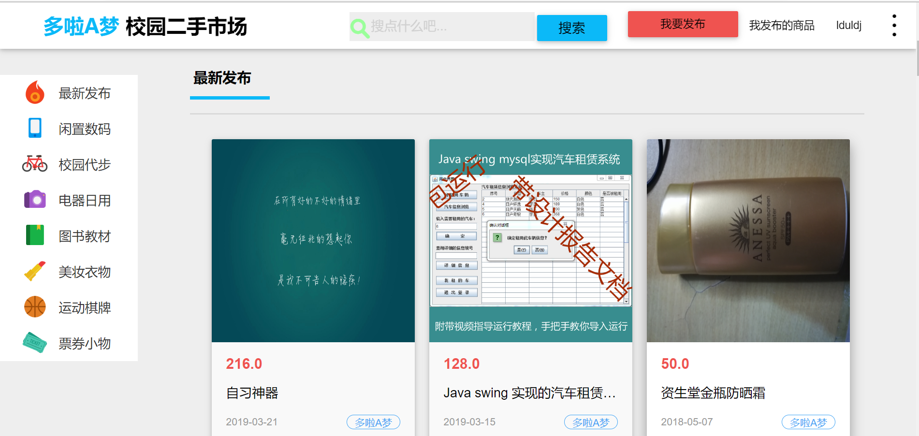Click the price 50.0
The height and width of the screenshot is (436, 919).
point(675,363)
